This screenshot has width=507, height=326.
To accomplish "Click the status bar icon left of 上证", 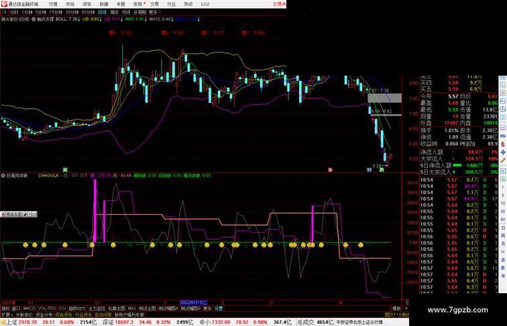I will pyautogui.click(x=3, y=322).
